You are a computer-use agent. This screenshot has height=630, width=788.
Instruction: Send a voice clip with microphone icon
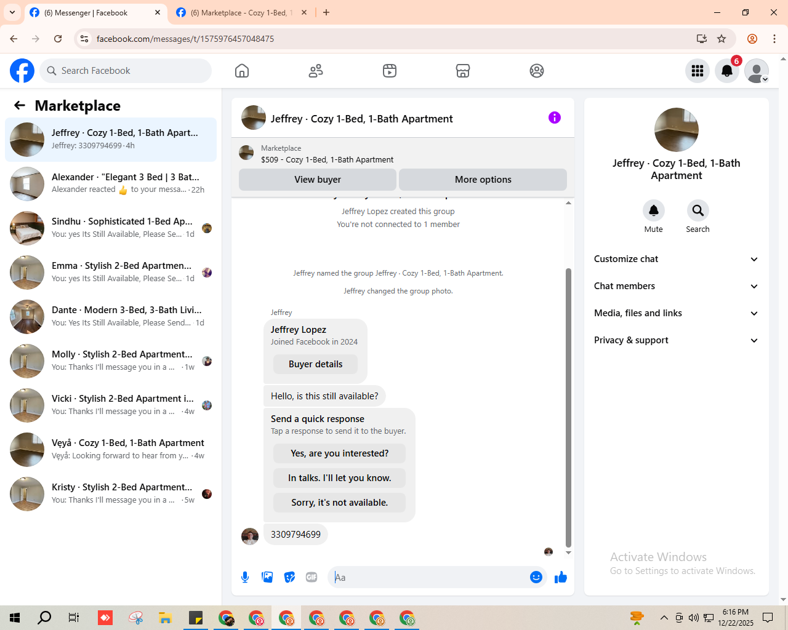(x=245, y=577)
